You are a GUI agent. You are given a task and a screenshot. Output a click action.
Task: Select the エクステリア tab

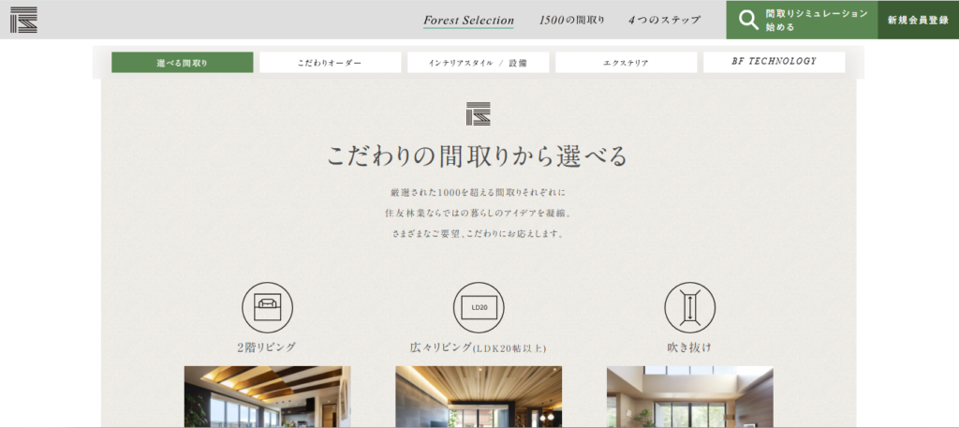point(626,63)
